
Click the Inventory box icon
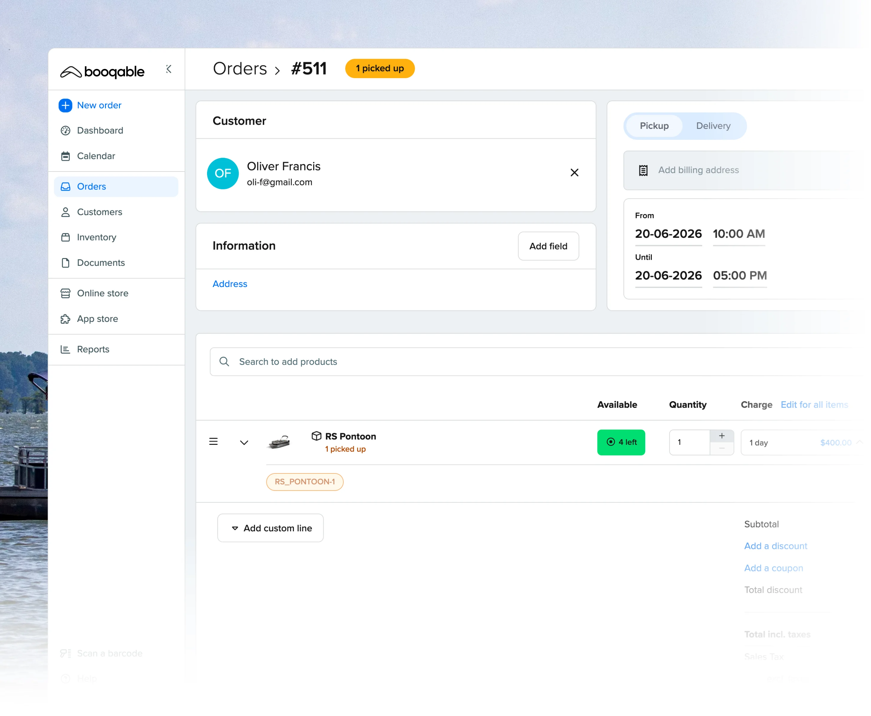click(65, 237)
